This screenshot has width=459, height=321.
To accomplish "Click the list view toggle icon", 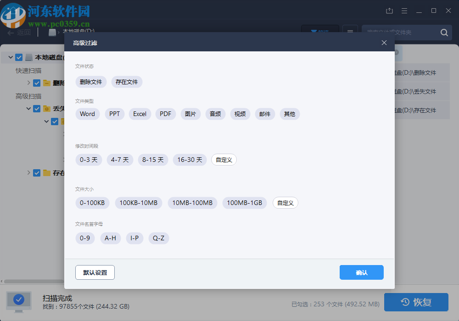I will click(x=350, y=30).
